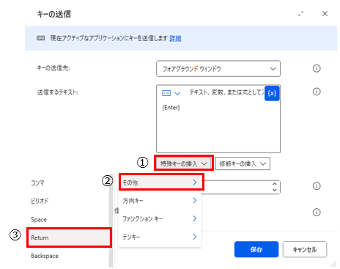Open the text input mode icon dropdown
340x269 pixels.
click(171, 93)
